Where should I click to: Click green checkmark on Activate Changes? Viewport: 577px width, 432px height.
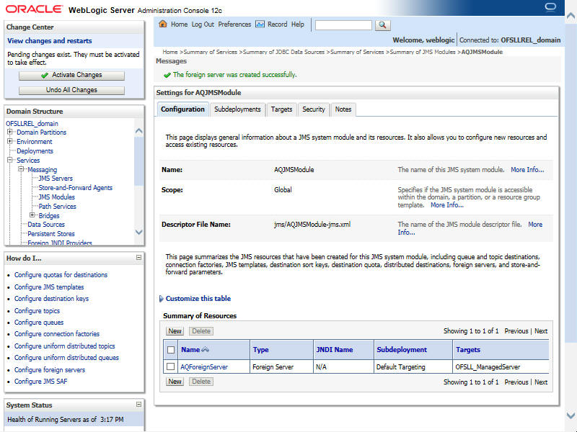(45, 76)
